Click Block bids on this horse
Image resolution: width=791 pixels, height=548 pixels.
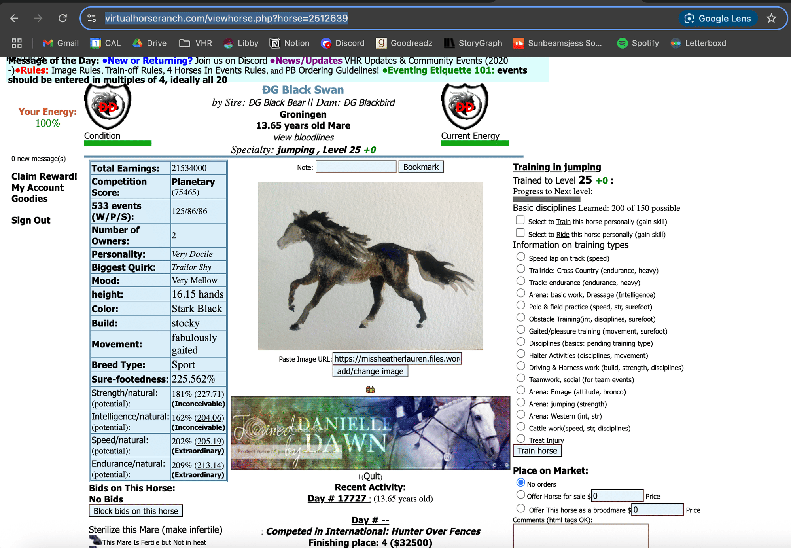(136, 511)
